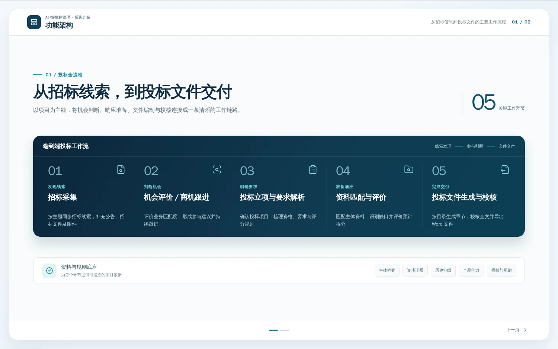
Task: Click the 为每个环节提供可追溯的项目依据 subtitle
Action: pos(91,275)
